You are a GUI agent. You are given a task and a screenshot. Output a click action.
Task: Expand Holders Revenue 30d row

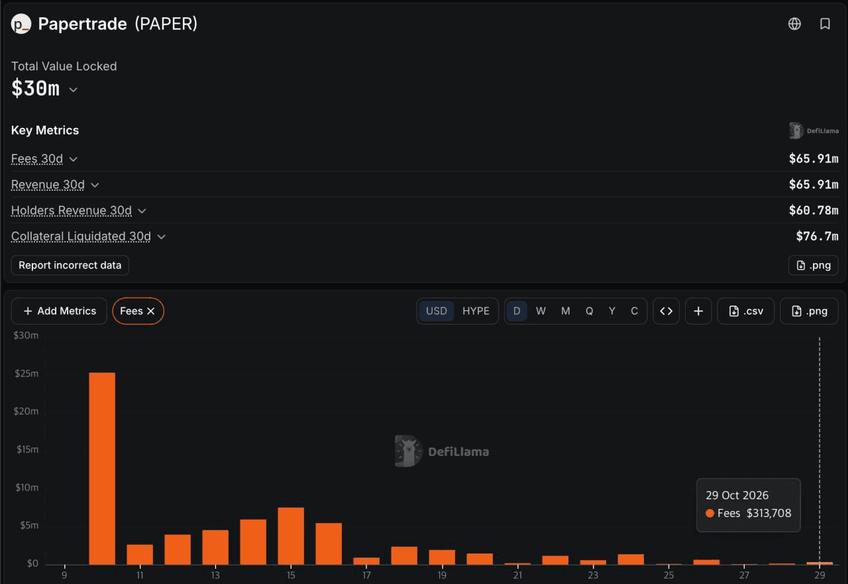(142, 211)
